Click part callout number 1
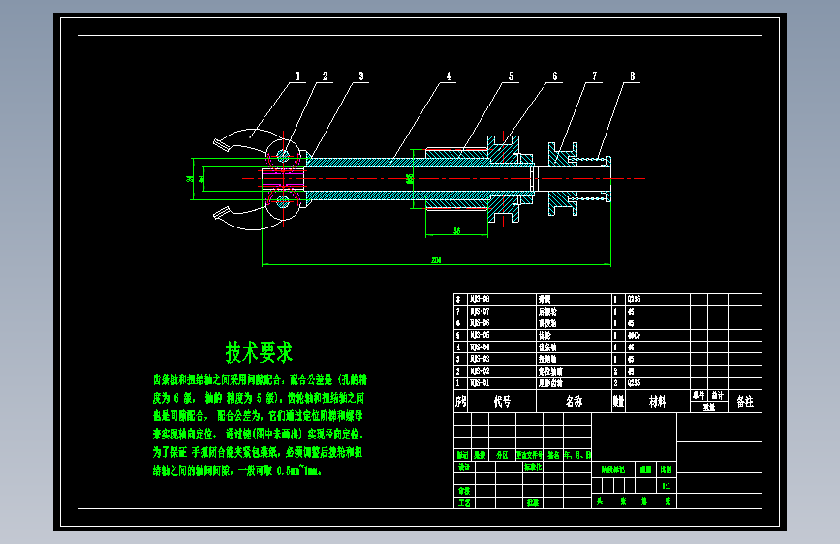This screenshot has width=840, height=544. point(298,76)
